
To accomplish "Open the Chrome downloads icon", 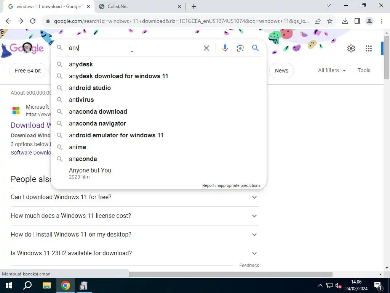I will pyautogui.click(x=345, y=21).
